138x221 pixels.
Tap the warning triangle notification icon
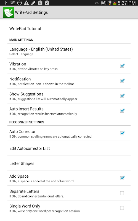(x=26, y=3)
